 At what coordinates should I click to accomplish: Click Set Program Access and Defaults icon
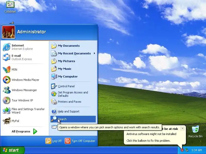click(x=54, y=94)
